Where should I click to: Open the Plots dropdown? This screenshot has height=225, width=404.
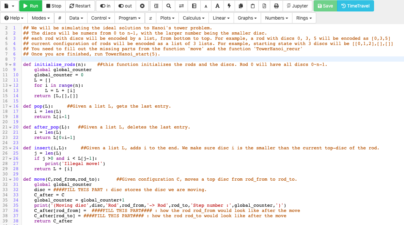point(167,18)
